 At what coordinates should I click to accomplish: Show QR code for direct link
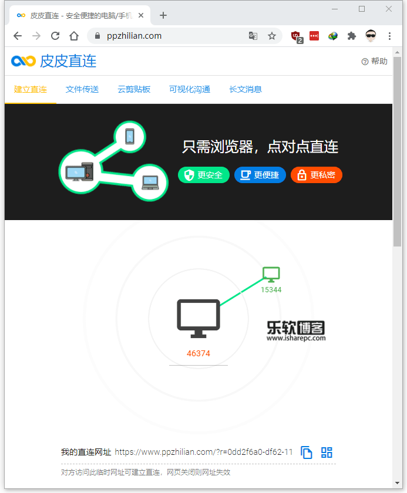pos(327,453)
